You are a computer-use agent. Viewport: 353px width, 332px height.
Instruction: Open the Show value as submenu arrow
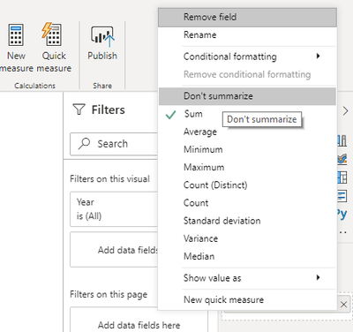click(318, 277)
